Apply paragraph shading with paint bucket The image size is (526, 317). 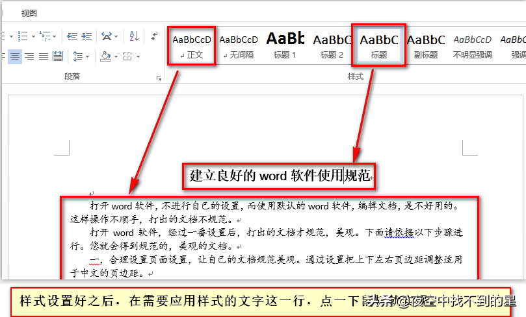(x=105, y=56)
